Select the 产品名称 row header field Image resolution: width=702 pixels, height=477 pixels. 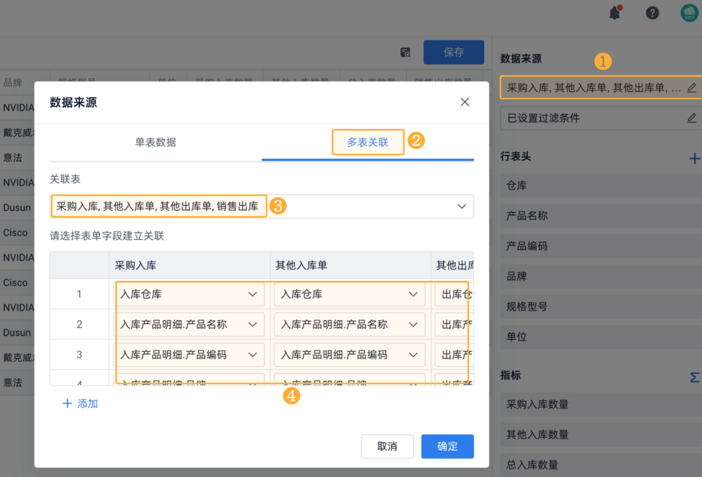coord(601,216)
